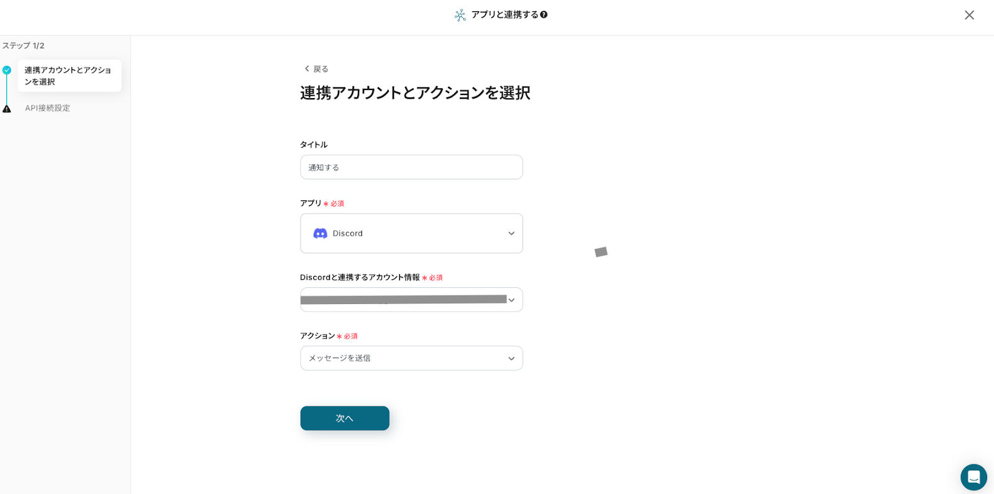Click the Discord logo icon
Viewport: 994px width, 494px height.
click(x=320, y=233)
